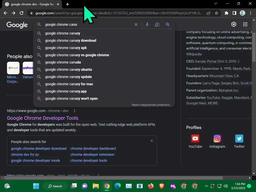Click the share page icon in address bar

[208, 13]
